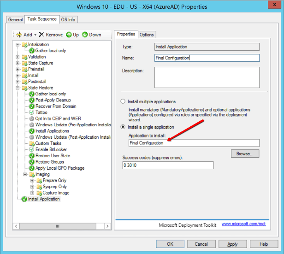Click the Add star icon in toolbar
This screenshot has width=284, height=254.
pyautogui.click(x=19, y=35)
